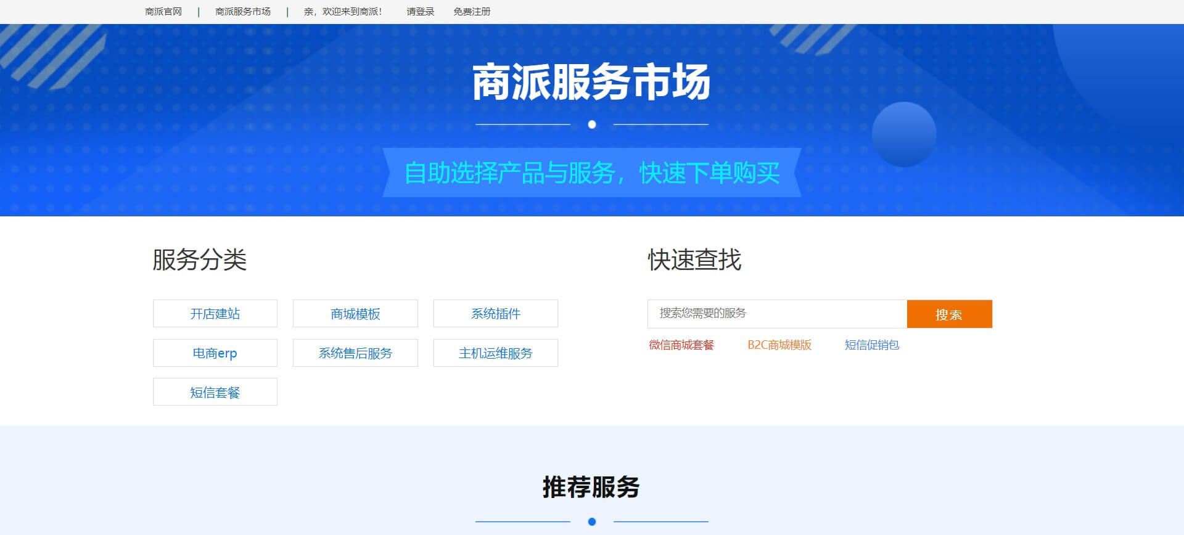The height and width of the screenshot is (535, 1184).
Task: Click the 商派服务市场 banner title
Action: click(591, 83)
